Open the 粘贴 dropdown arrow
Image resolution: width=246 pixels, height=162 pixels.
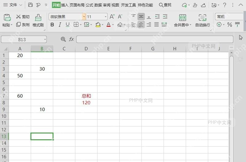(x=11, y=25)
